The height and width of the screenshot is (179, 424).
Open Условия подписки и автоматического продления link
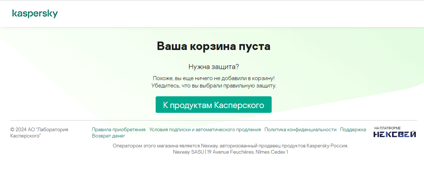pos(205,130)
